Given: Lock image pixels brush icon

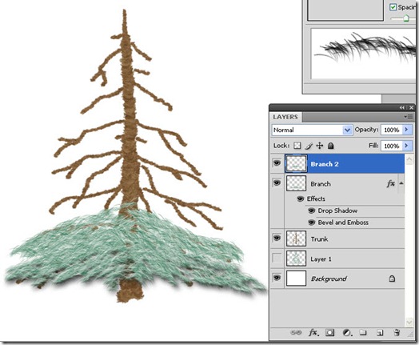Looking at the screenshot, I should tap(309, 146).
